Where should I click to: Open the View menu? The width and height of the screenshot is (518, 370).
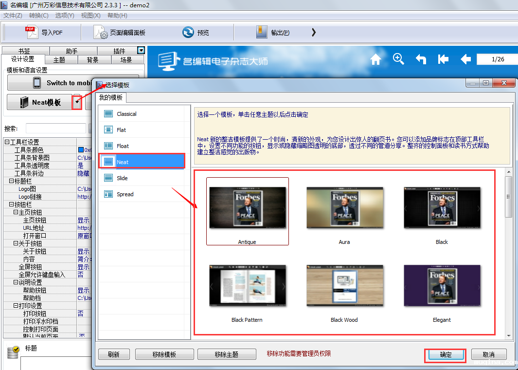(x=90, y=16)
